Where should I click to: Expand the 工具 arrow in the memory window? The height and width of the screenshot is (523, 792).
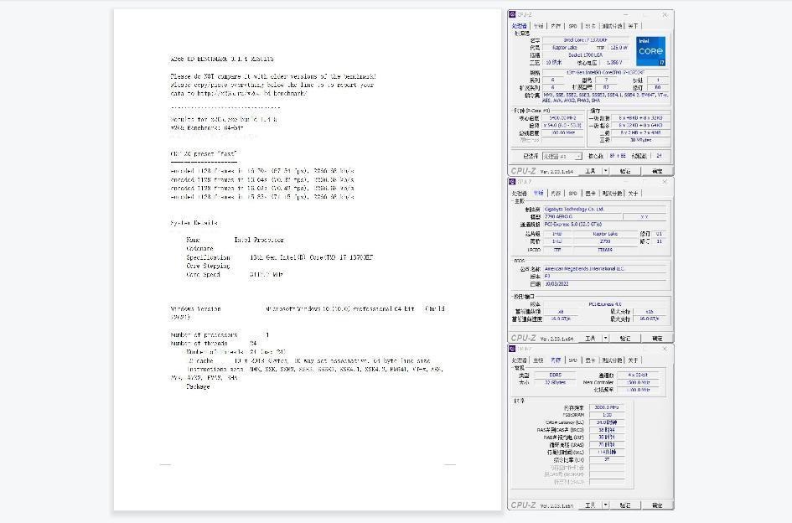tap(606, 505)
